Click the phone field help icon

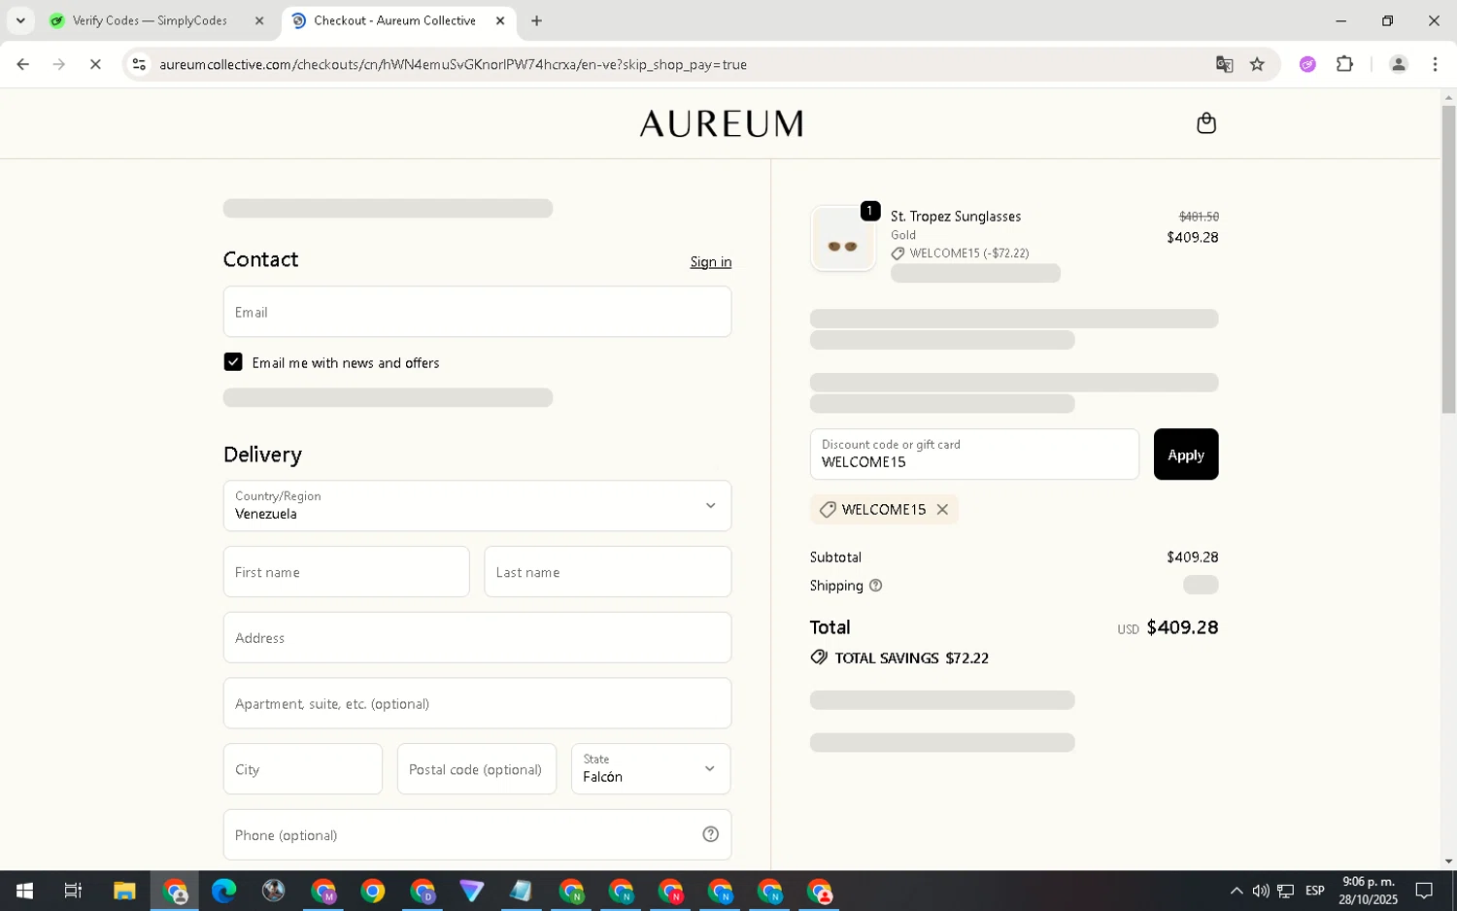(x=710, y=834)
